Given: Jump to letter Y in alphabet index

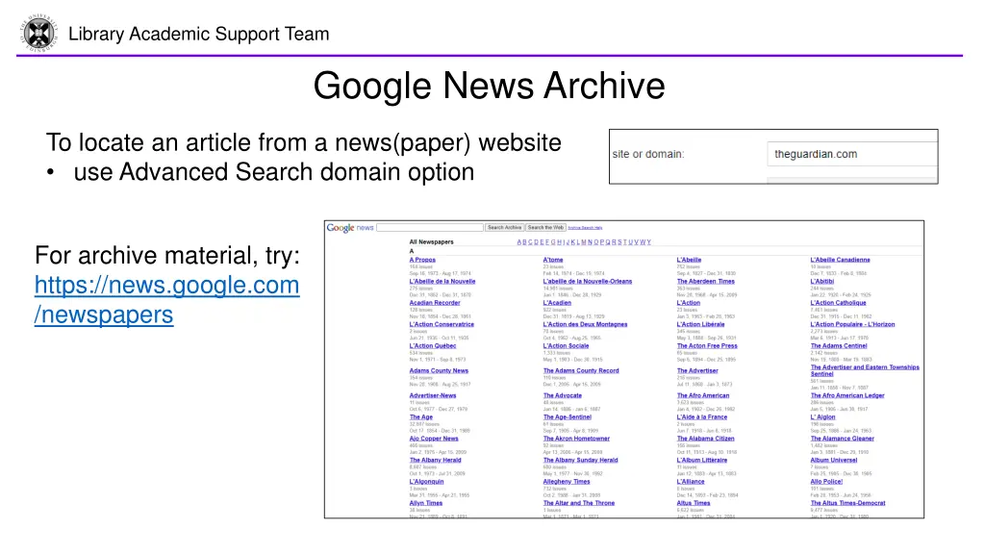Looking at the screenshot, I should (649, 241).
